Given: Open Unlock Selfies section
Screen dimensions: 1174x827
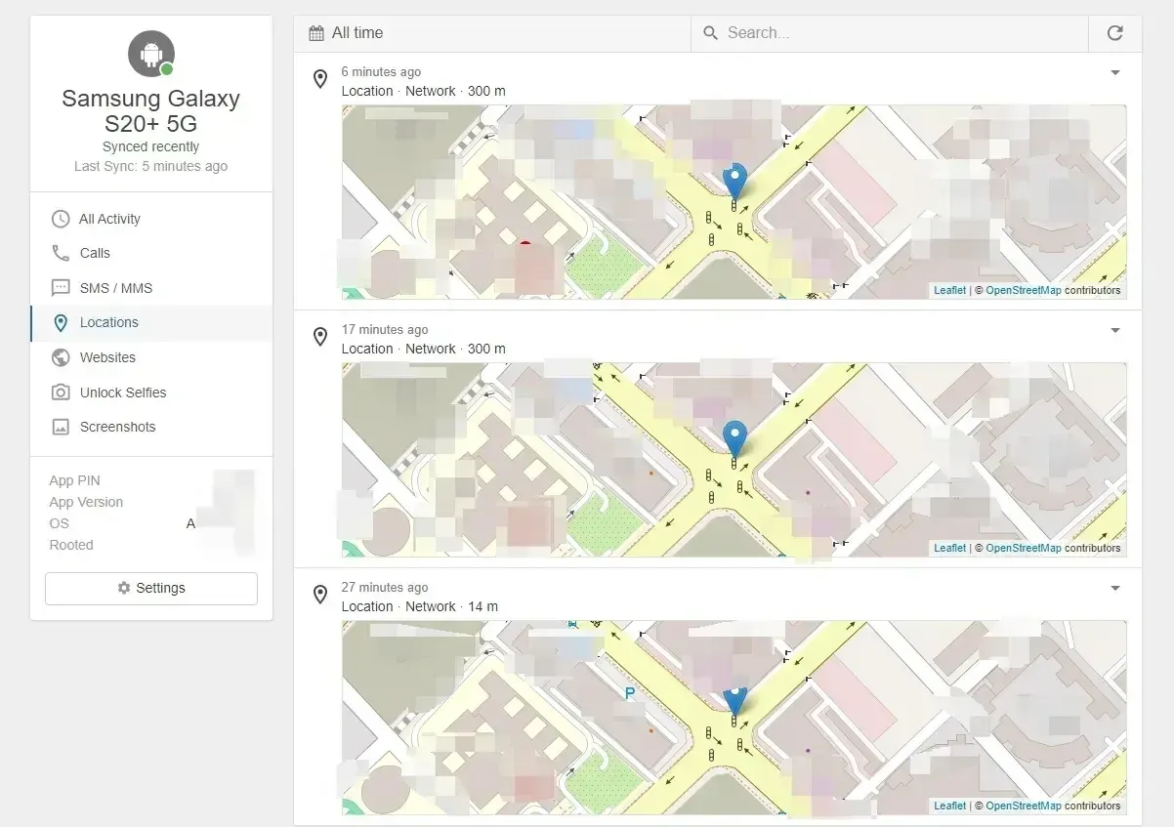Looking at the screenshot, I should [x=151, y=393].
